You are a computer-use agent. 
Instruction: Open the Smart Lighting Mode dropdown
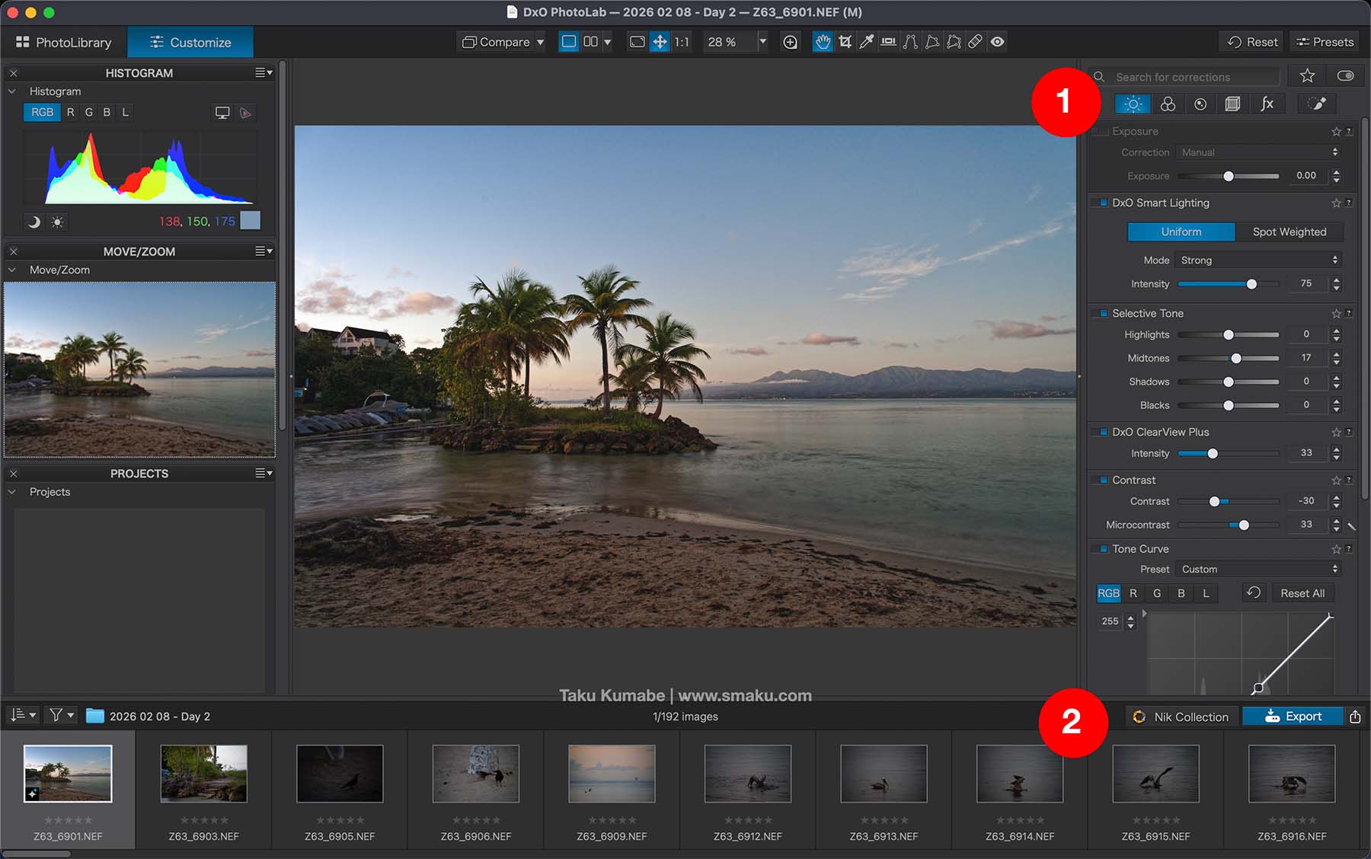[x=1258, y=260]
